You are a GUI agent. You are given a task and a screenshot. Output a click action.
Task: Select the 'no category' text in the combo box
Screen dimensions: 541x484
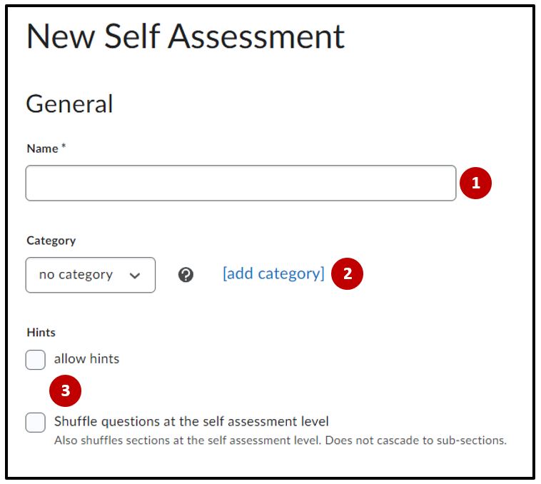[76, 275]
